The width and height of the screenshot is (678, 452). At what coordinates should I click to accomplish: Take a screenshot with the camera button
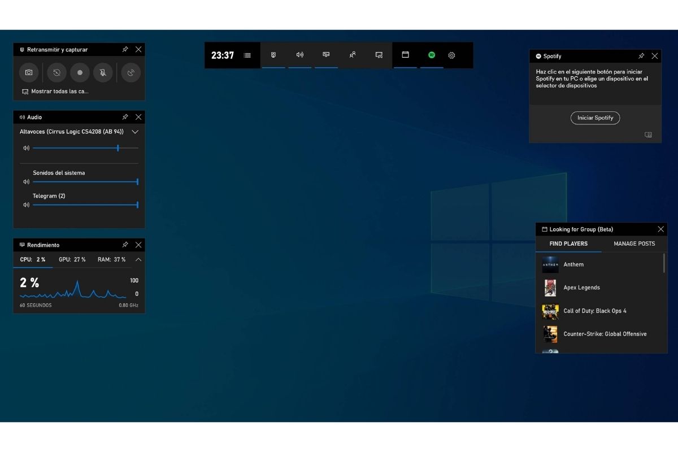(29, 72)
